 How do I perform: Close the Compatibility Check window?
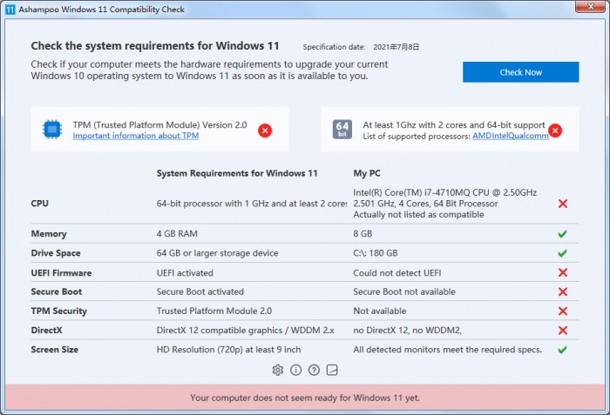click(x=591, y=6)
